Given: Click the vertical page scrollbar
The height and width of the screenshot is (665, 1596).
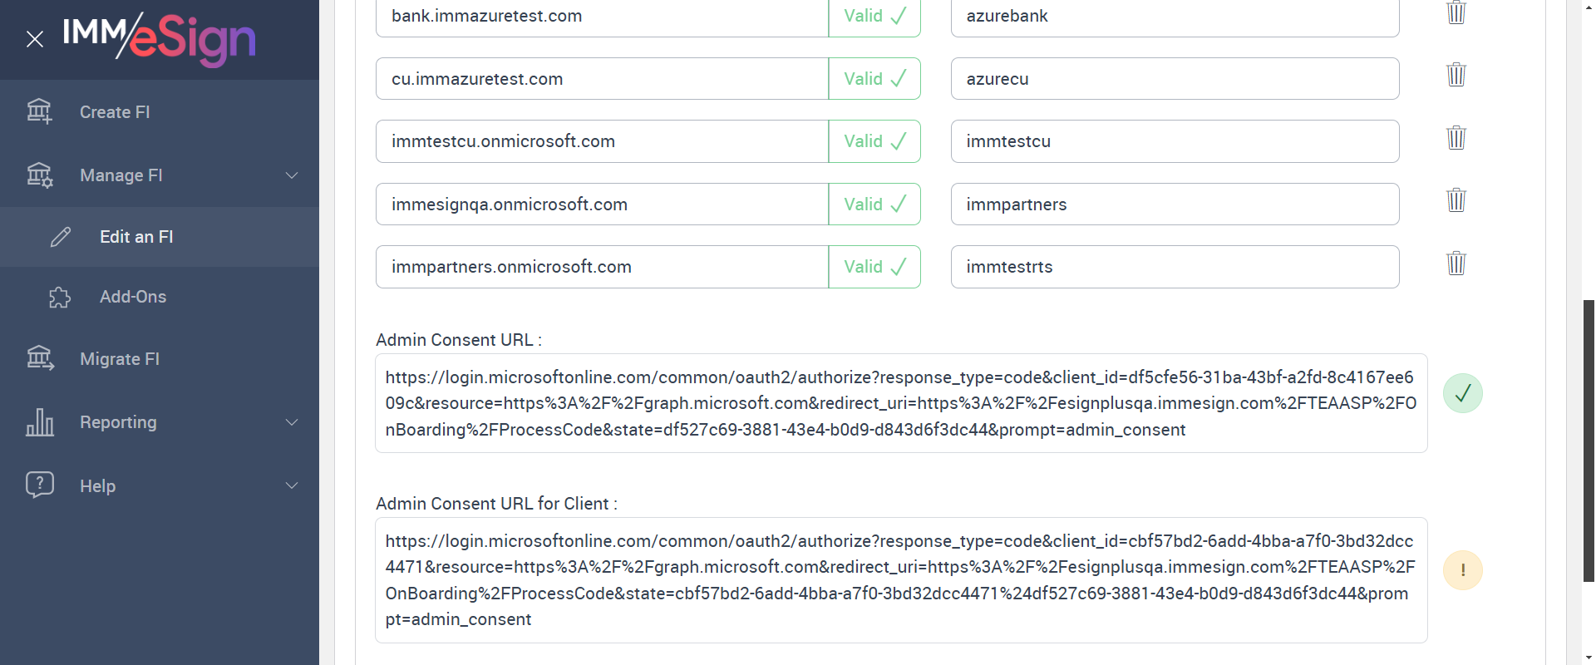Looking at the screenshot, I should click(x=1589, y=441).
